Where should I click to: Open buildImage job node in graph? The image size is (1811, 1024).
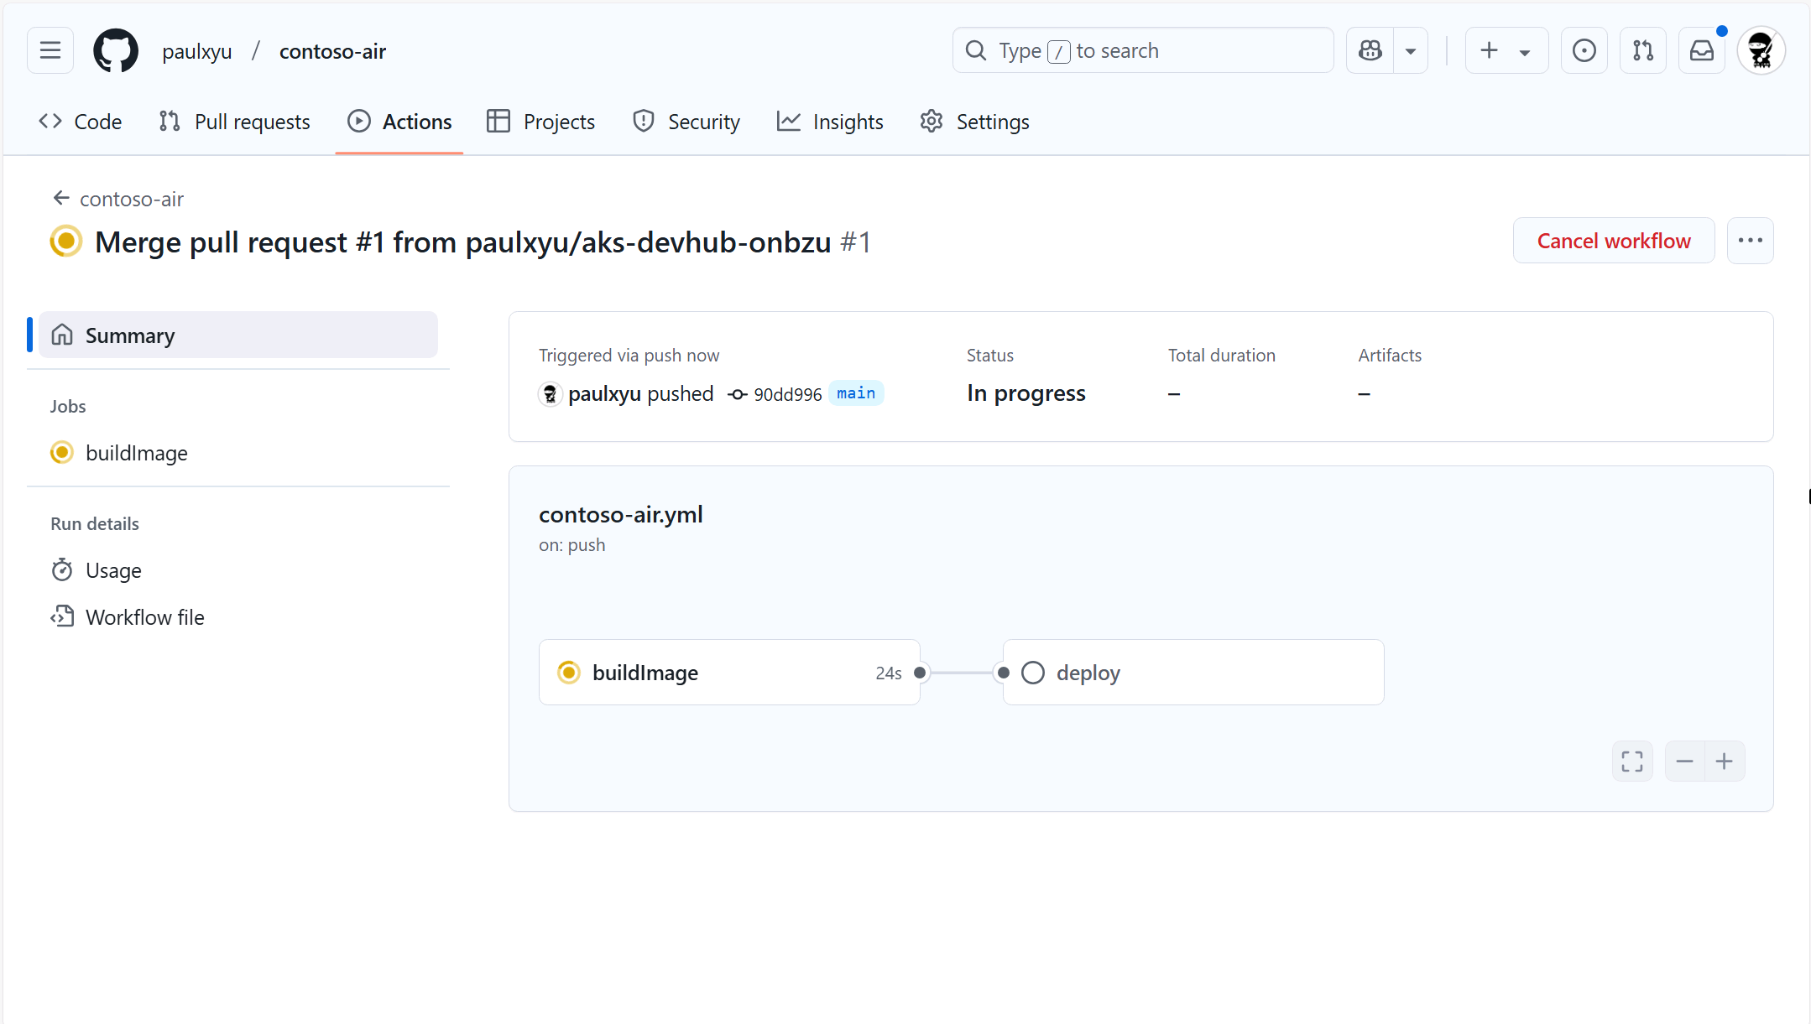coord(729,673)
